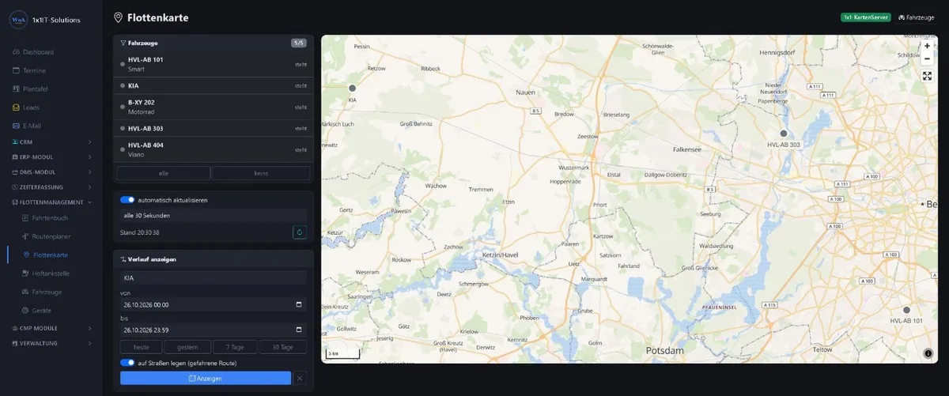Click the KIA vehicle marker on map
949x396 pixels.
pos(353,89)
